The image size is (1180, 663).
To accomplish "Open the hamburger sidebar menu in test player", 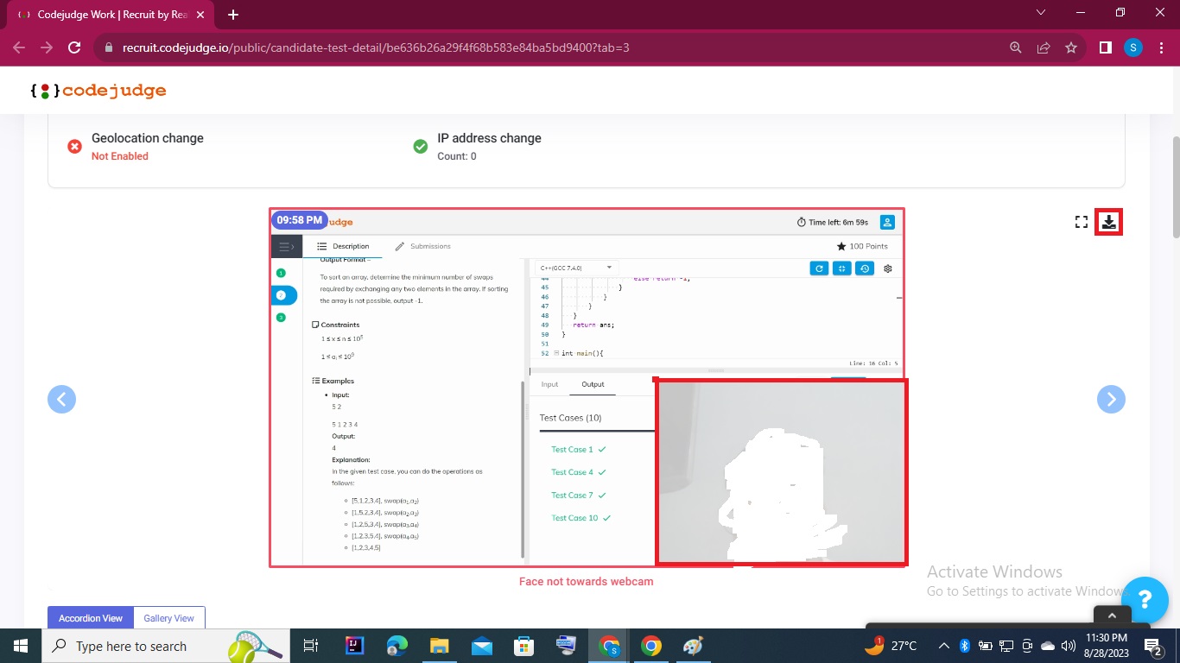I will point(286,246).
